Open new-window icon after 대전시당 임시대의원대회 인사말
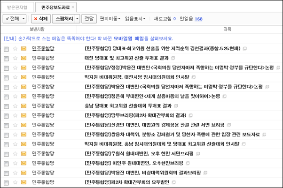283x188 pixels. (x=194, y=77)
